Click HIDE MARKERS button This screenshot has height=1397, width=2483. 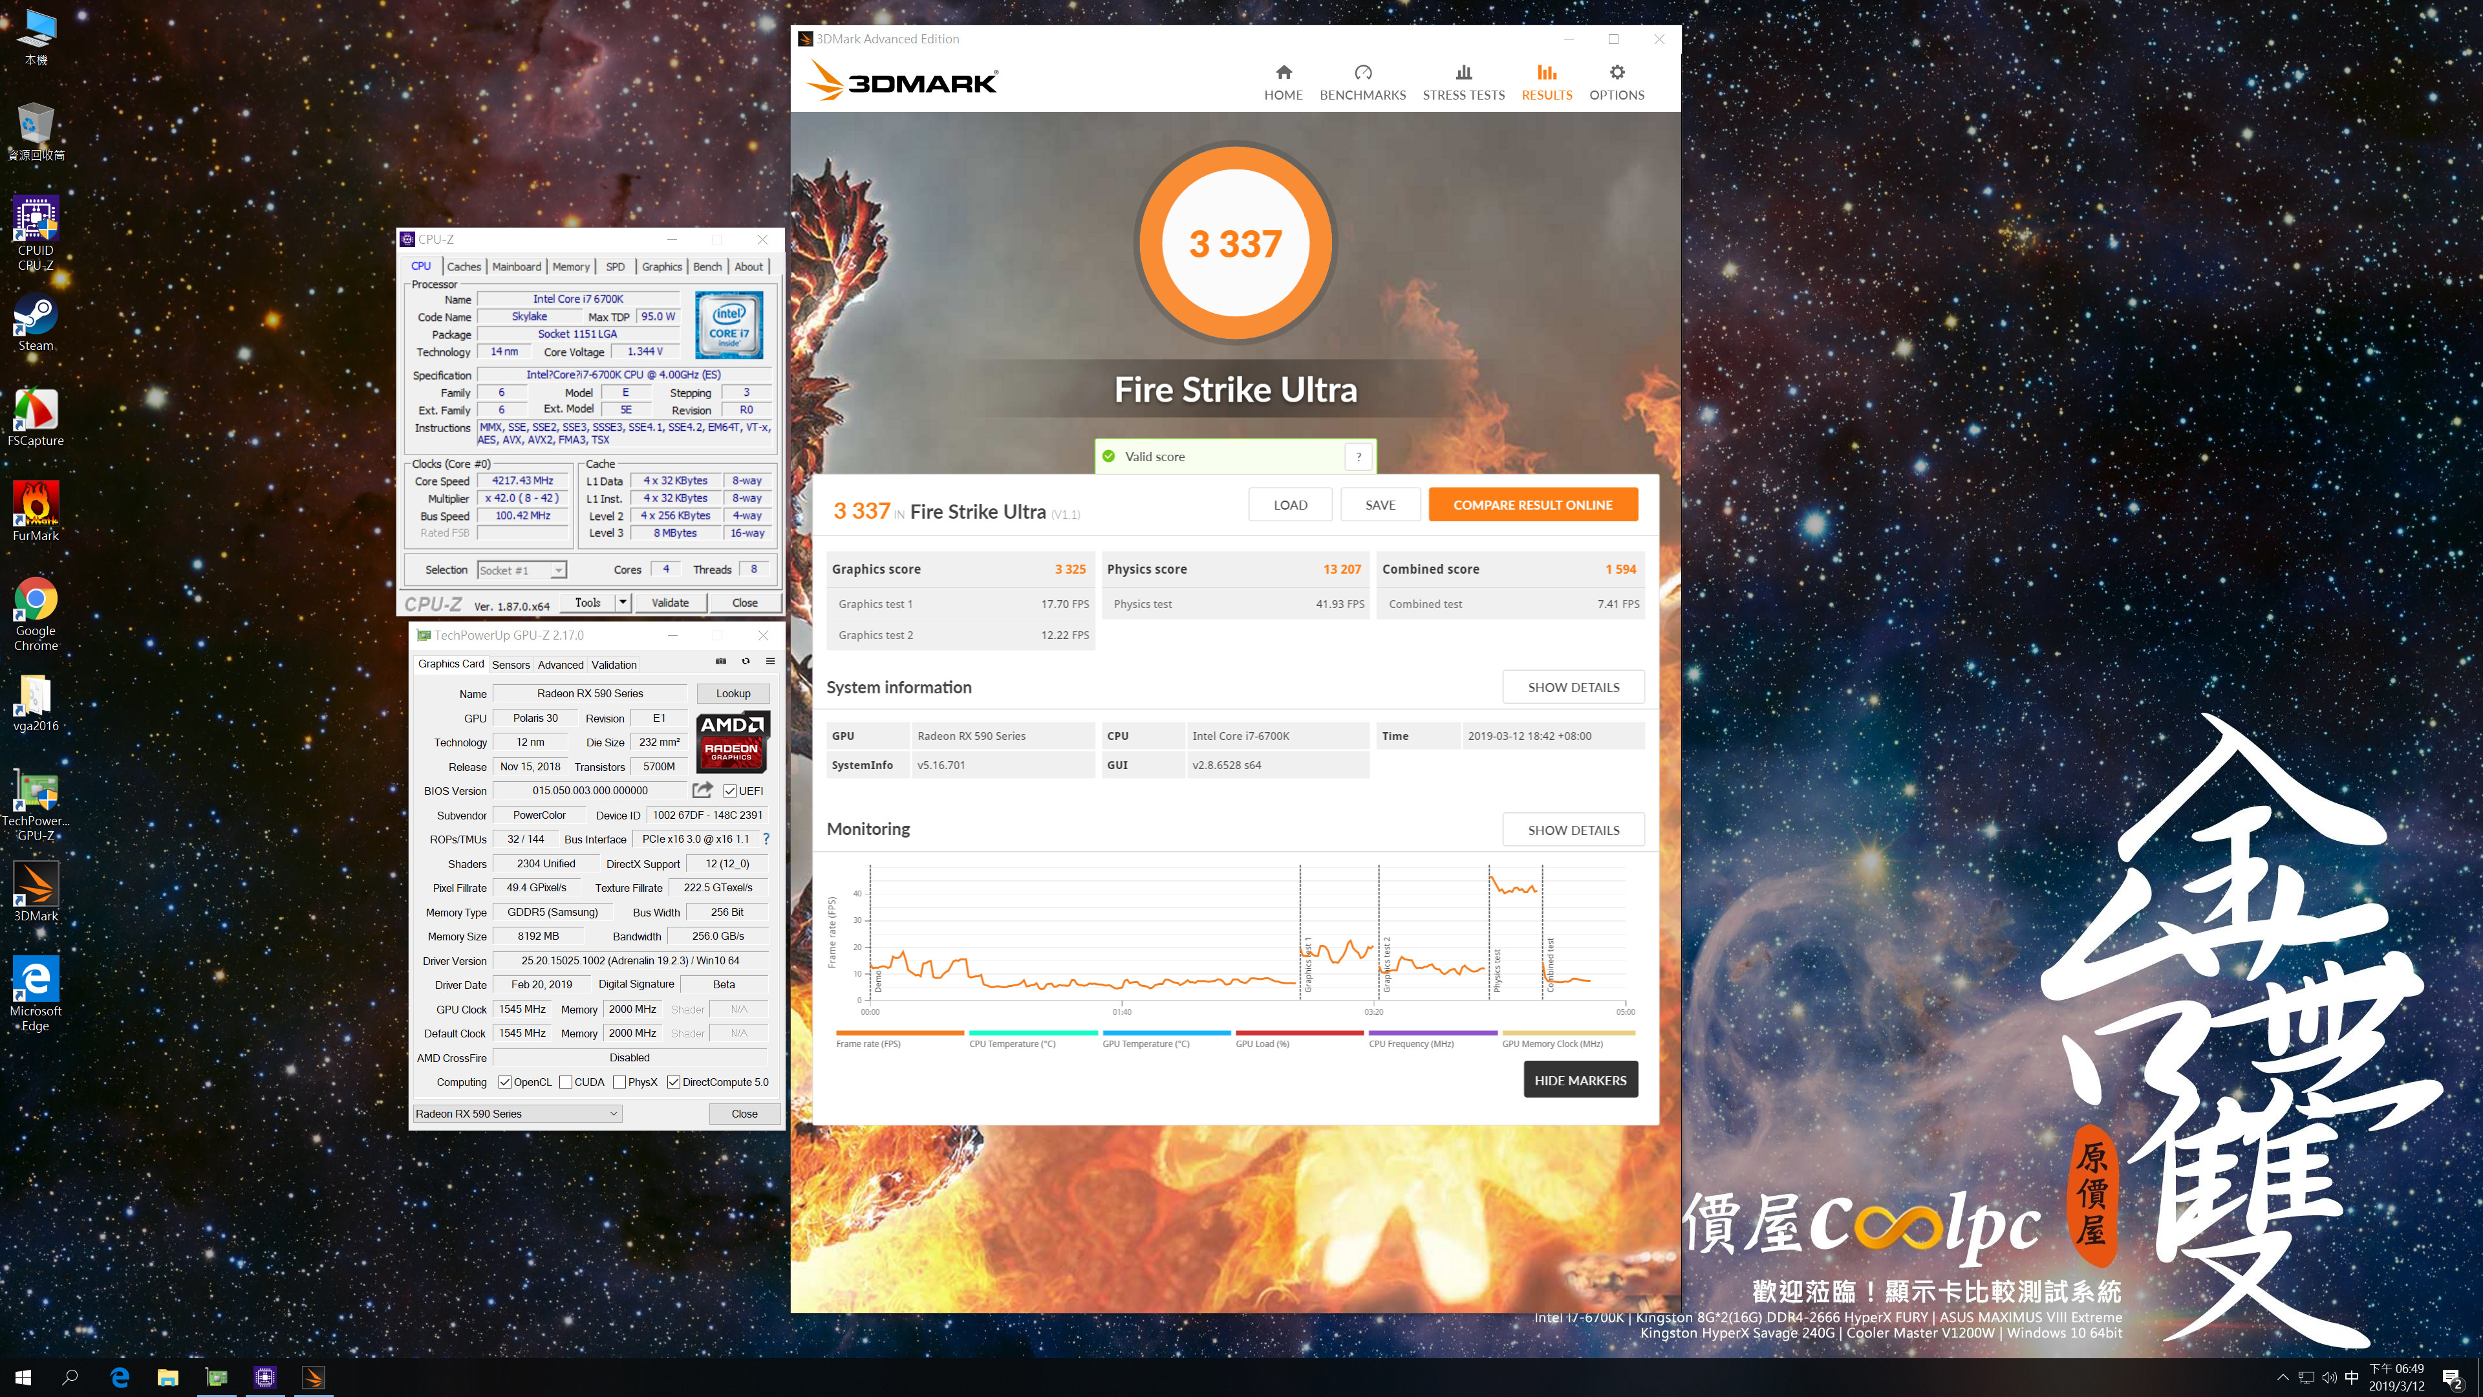pyautogui.click(x=1580, y=1081)
